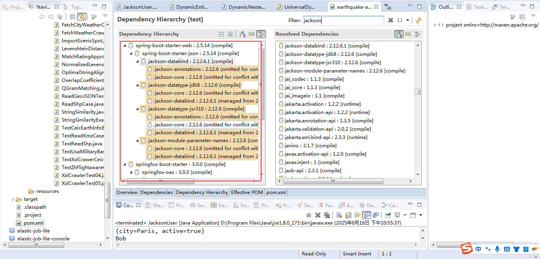This screenshot has width=540, height=259.
Task: Open Navigator view menu triangle
Action: click(105, 16)
